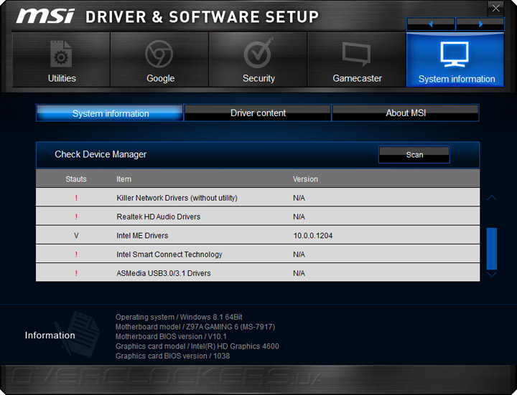Click the Intel ME version 10.0.0.1204
This screenshot has width=517, height=395.
pos(312,236)
